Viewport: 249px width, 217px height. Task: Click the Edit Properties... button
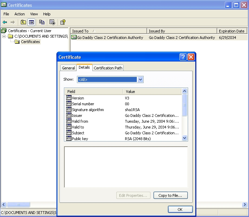[x=133, y=195]
